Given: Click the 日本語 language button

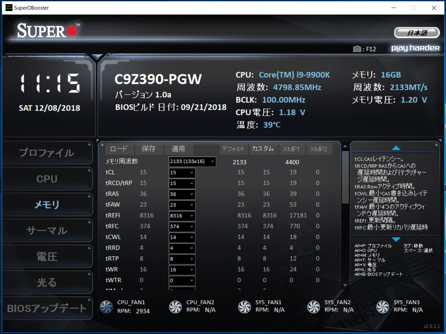Looking at the screenshot, I should pos(417,33).
